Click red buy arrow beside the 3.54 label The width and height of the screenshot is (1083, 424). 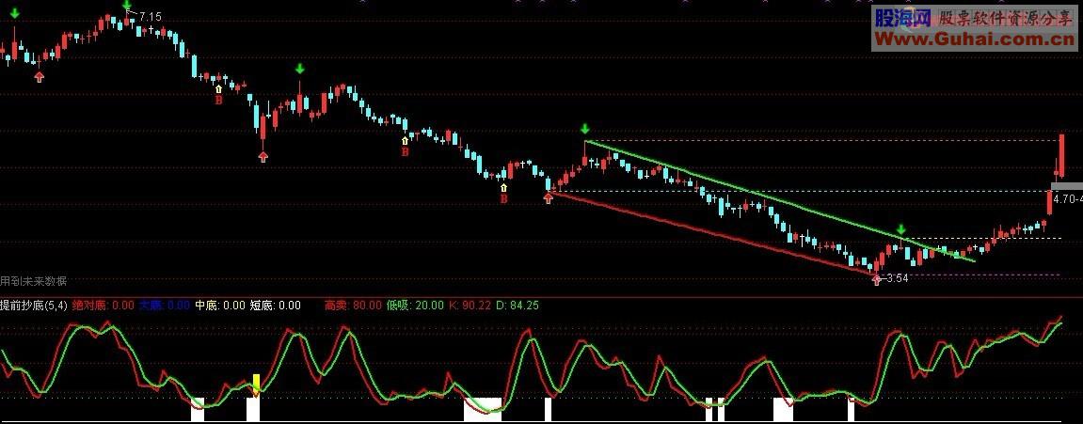(877, 279)
